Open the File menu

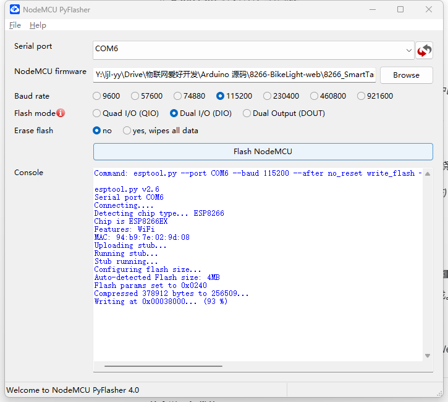pyautogui.click(x=15, y=25)
